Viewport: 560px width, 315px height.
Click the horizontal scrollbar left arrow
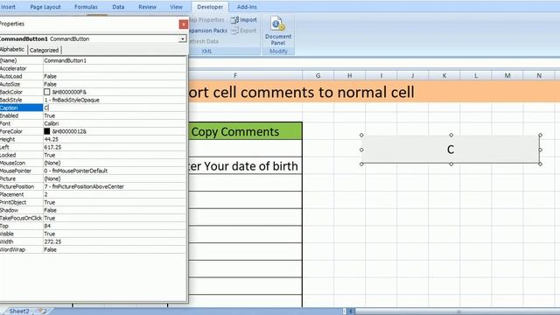coord(351,311)
